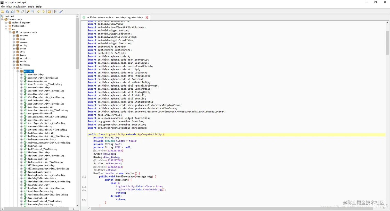Image resolution: width=390 pixels, height=211 pixels.
Task: Expand the bean package
Action: [x=14, y=39]
